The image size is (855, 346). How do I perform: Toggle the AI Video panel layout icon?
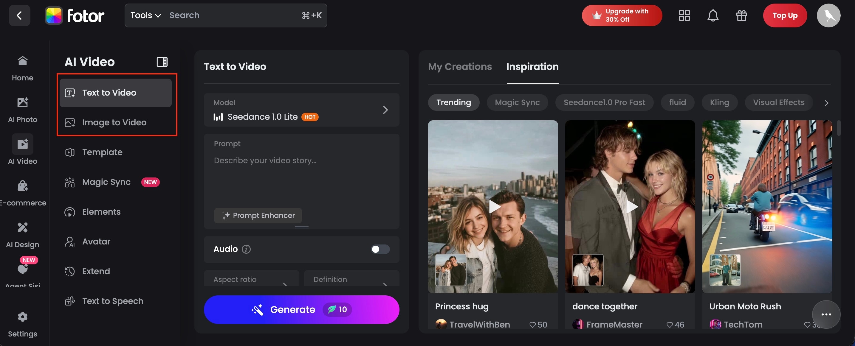(x=162, y=62)
